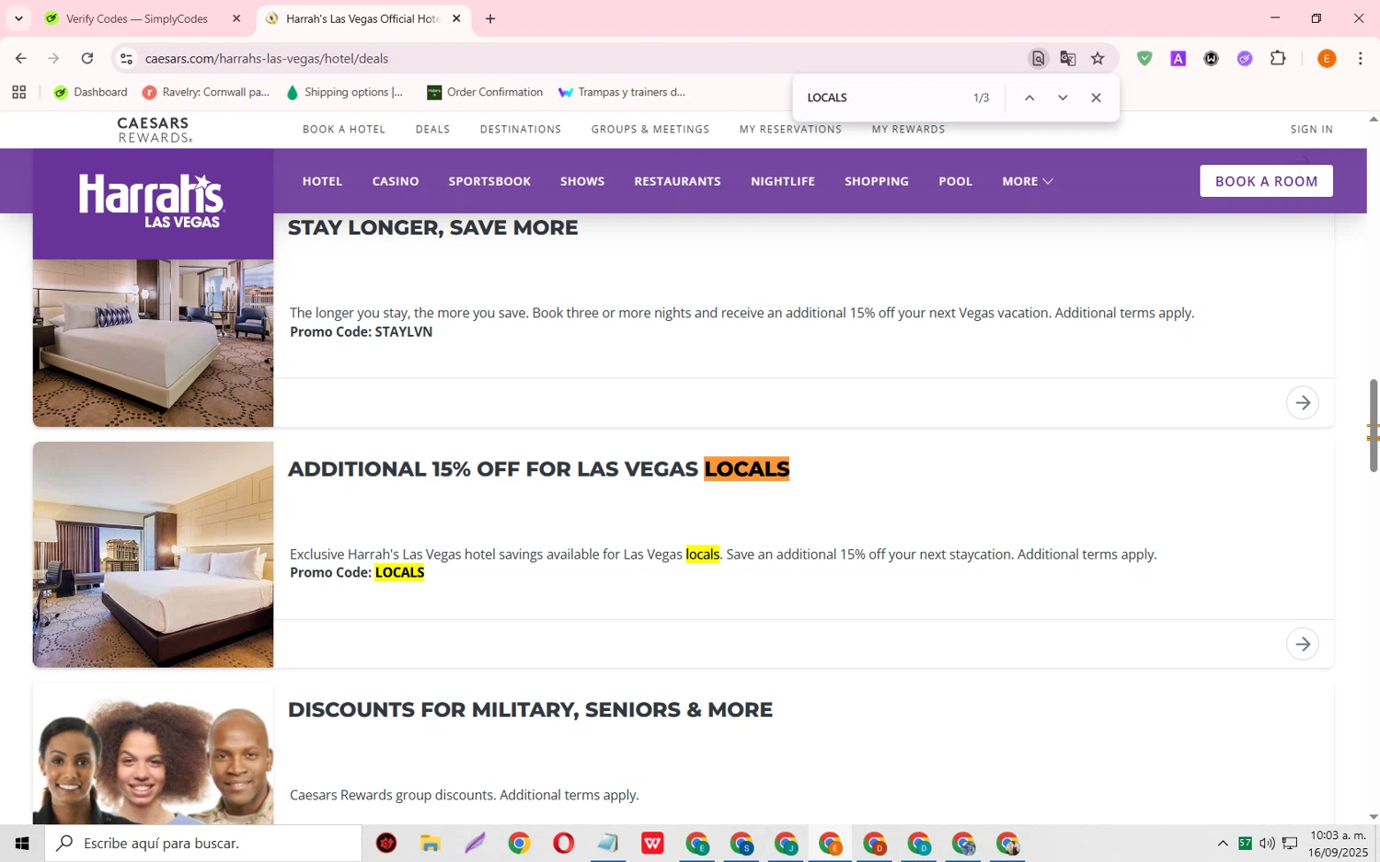Click the find-in-page LOCALS search field
This screenshot has width=1380, height=862.
point(883,98)
